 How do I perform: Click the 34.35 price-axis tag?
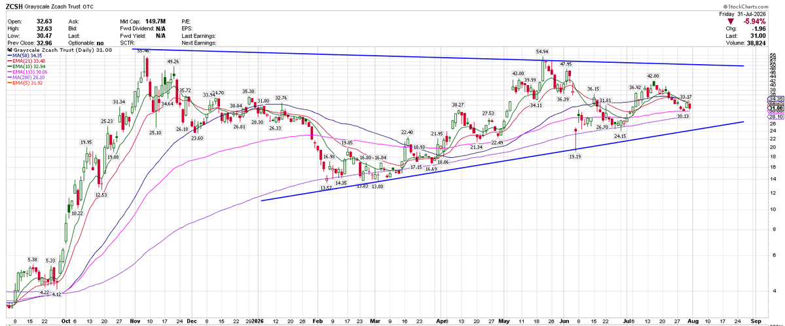tap(775, 99)
